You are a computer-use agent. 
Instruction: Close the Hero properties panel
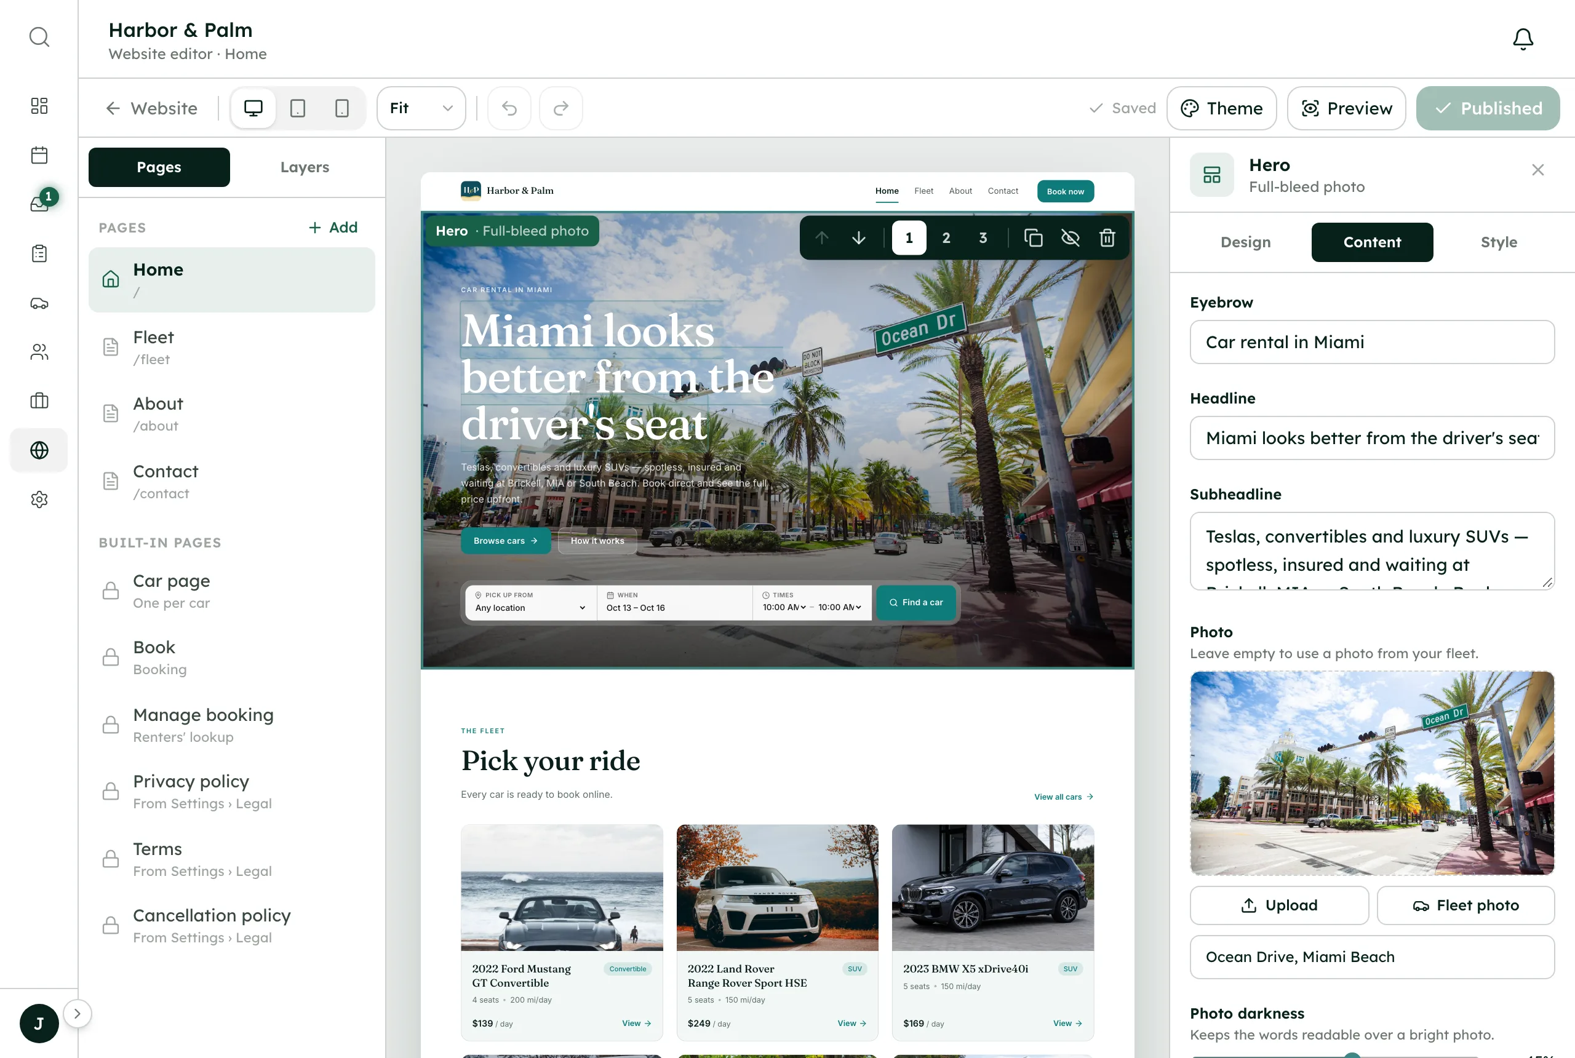[x=1537, y=170]
